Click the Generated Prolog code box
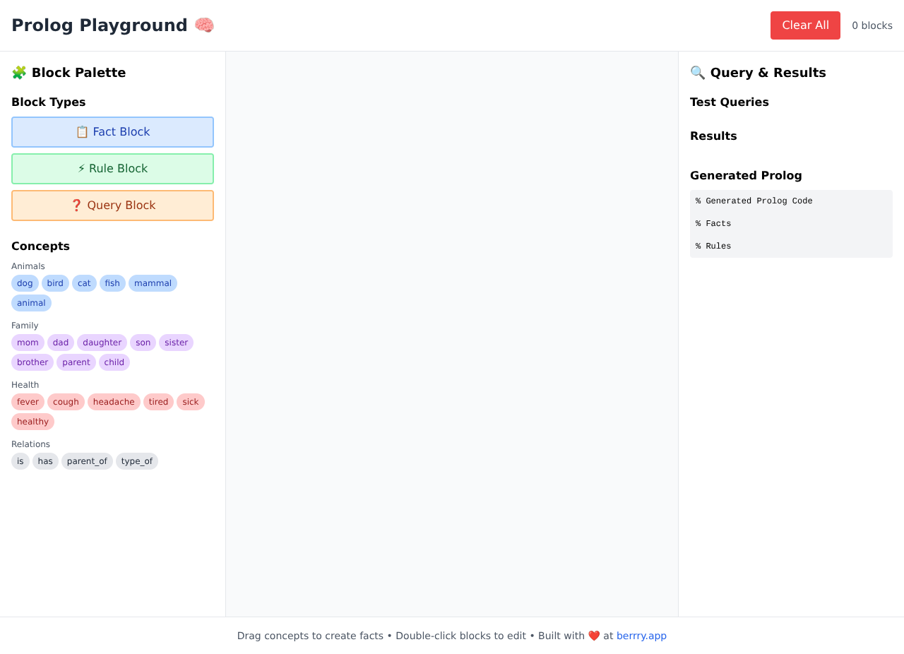This screenshot has height=654, width=904. pos(791,224)
